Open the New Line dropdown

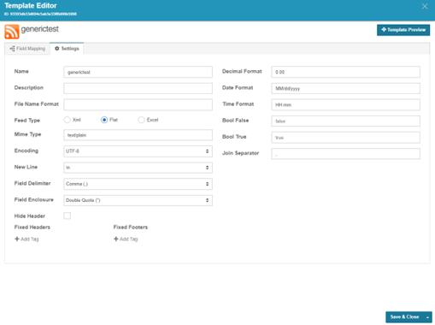pos(138,168)
